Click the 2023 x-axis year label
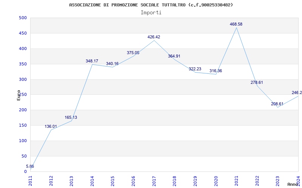 tap(278, 181)
